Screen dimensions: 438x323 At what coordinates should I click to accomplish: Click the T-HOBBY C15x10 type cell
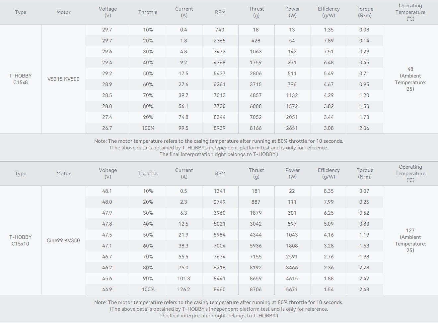(21, 240)
